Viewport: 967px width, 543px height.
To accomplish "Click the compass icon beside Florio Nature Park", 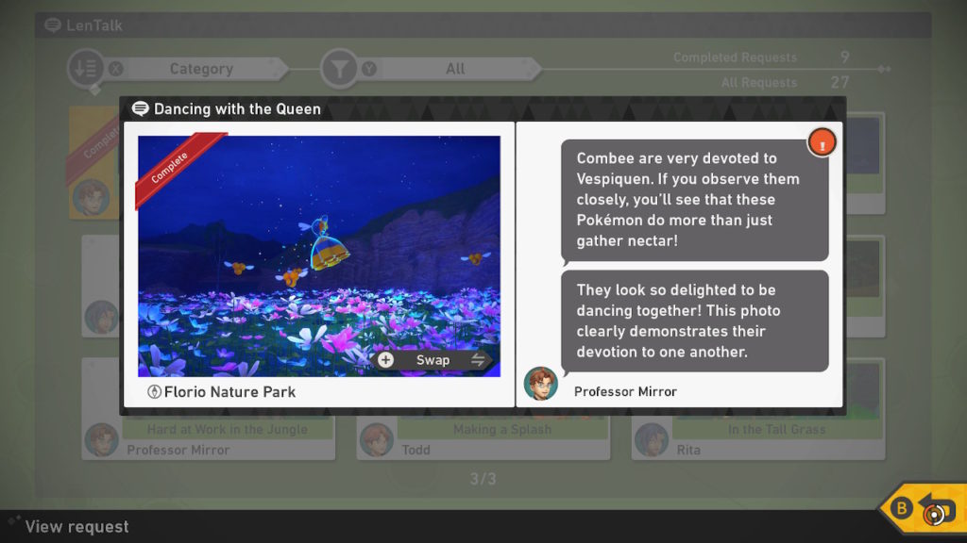I will click(154, 391).
